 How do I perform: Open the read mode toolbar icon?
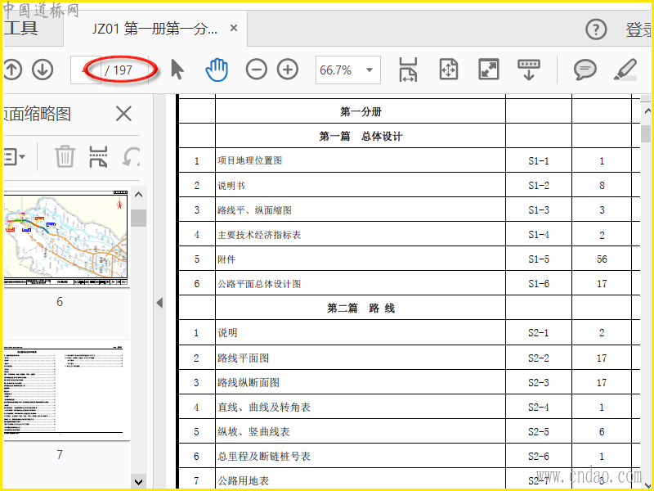click(528, 70)
